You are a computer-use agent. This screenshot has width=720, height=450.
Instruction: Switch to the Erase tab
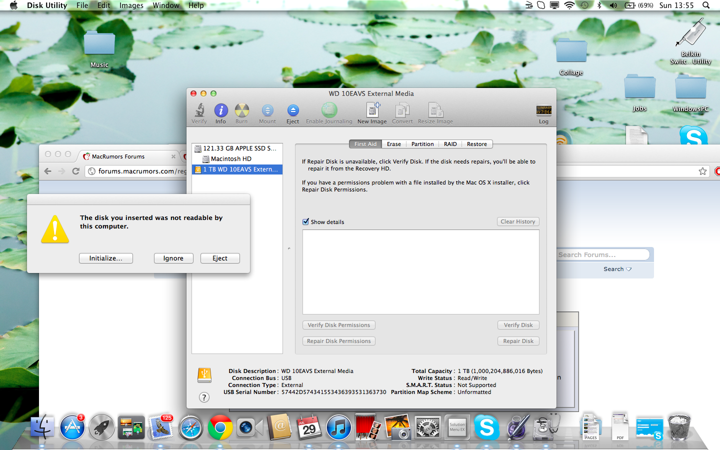click(x=394, y=144)
